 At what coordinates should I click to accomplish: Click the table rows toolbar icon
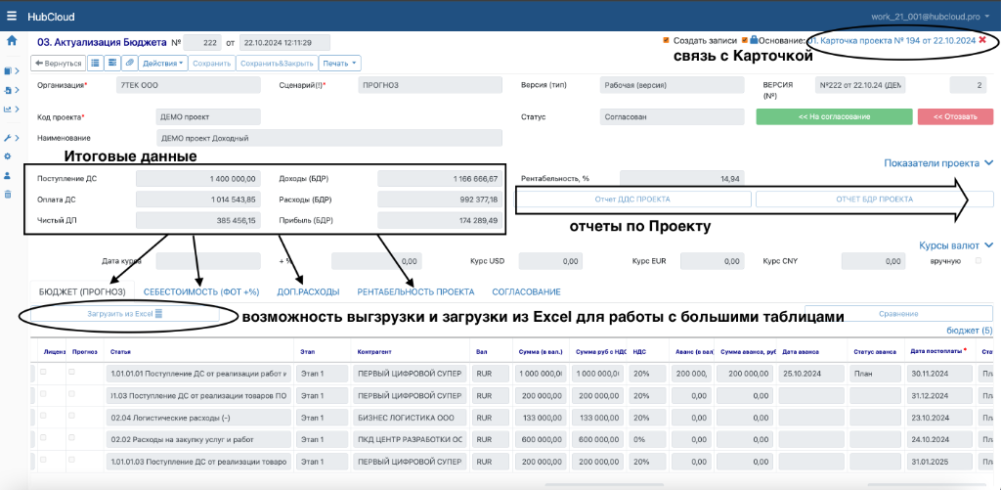[112, 64]
